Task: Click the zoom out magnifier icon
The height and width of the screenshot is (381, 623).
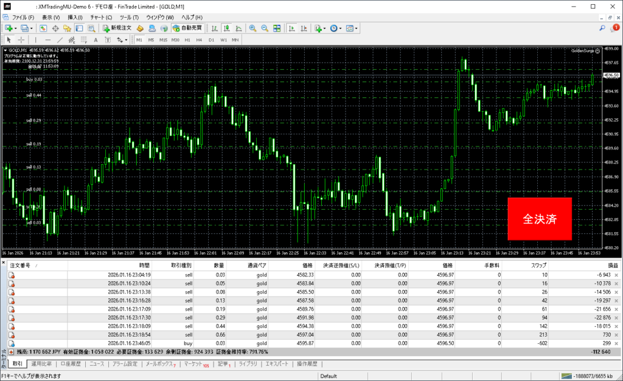Action: [265, 28]
